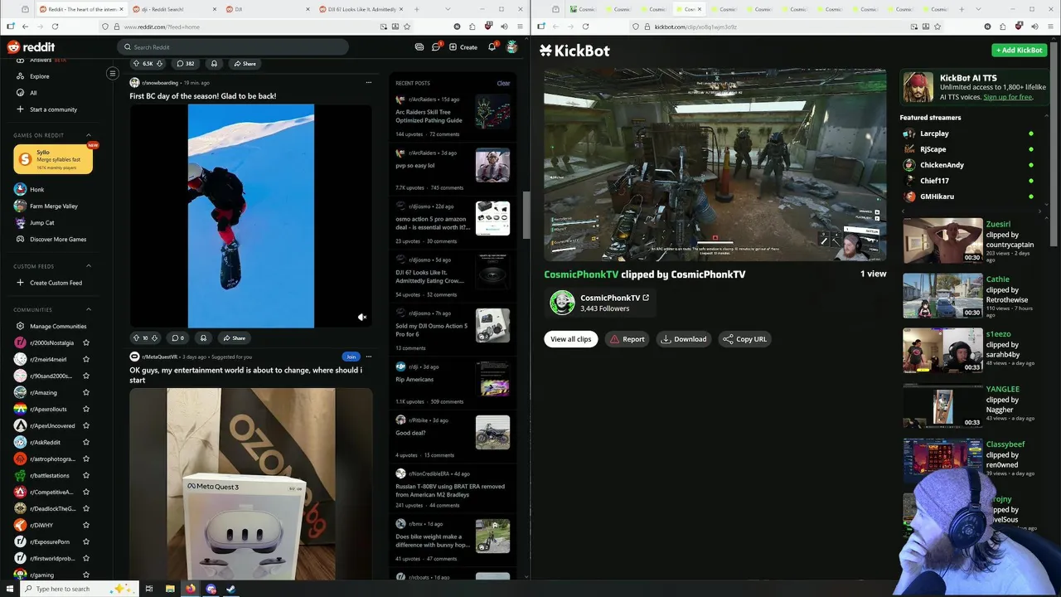Open the Reddit user avatar menu
The width and height of the screenshot is (1061, 597).
(x=512, y=47)
